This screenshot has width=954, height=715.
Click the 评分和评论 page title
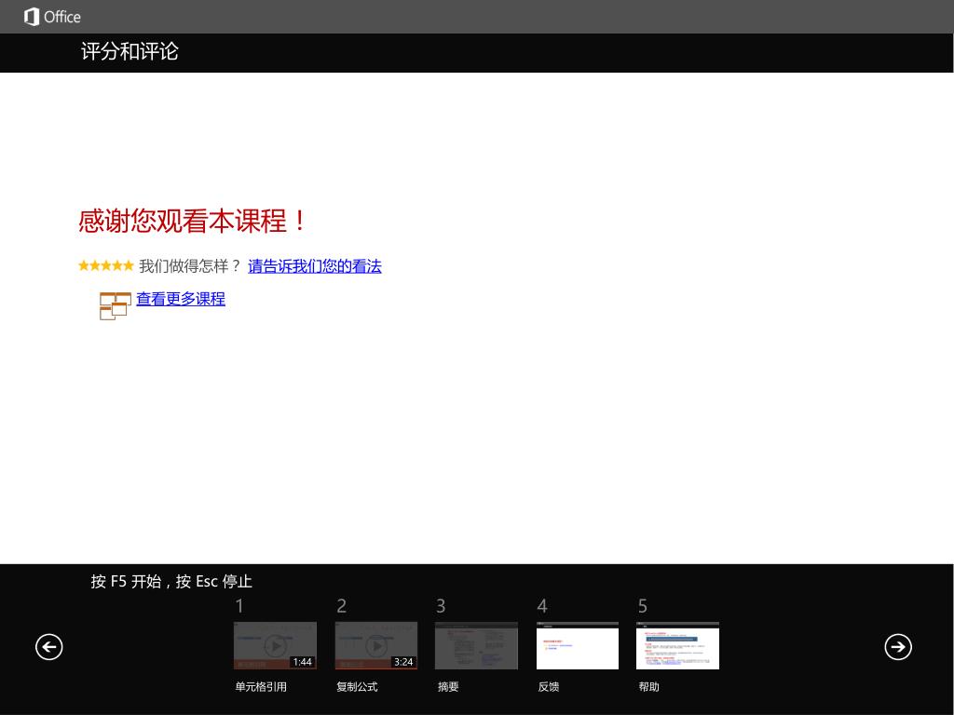click(129, 52)
